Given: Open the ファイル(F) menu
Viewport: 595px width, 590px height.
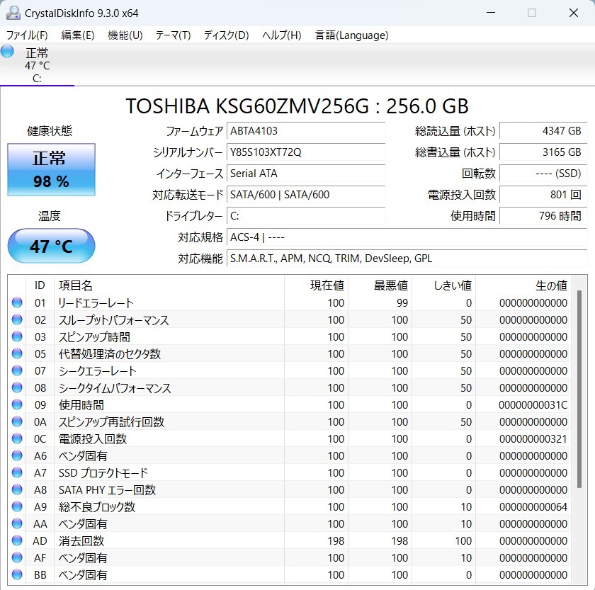Looking at the screenshot, I should coord(27,35).
